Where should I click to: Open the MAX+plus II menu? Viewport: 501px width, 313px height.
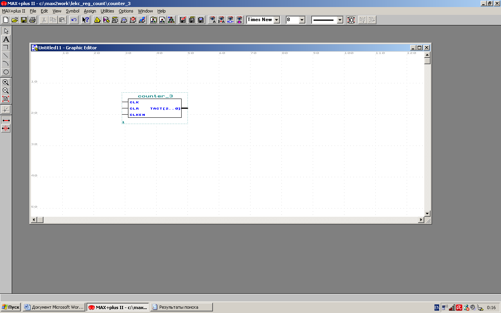tap(14, 11)
